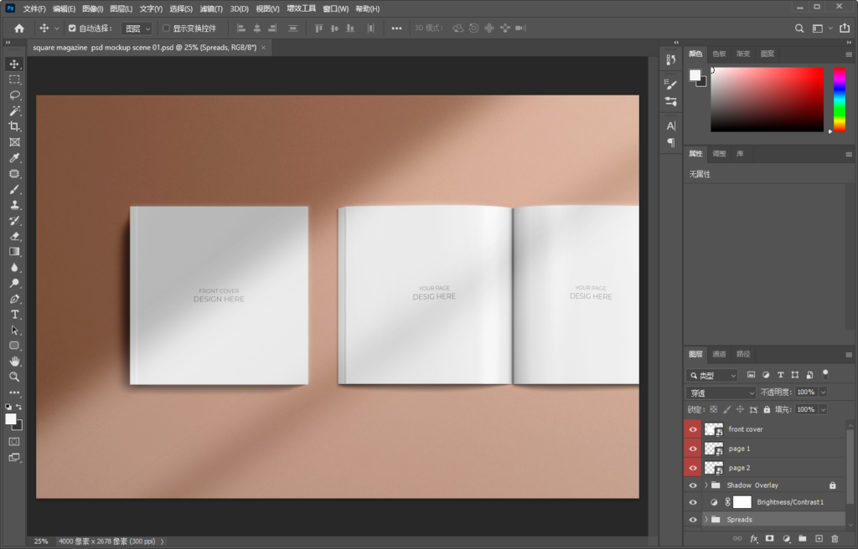The image size is (858, 549).
Task: Select the Frame tool
Action: [14, 142]
